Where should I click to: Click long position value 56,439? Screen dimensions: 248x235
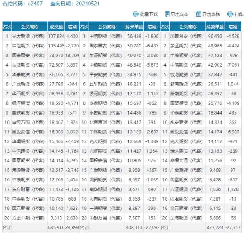[x=134, y=36]
